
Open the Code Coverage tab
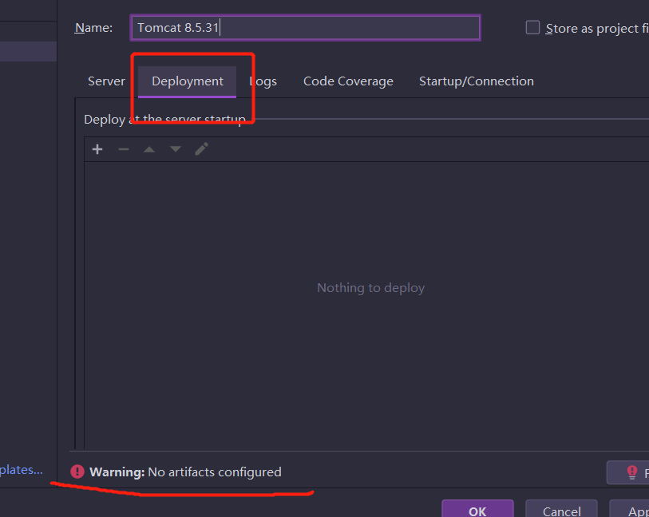348,81
